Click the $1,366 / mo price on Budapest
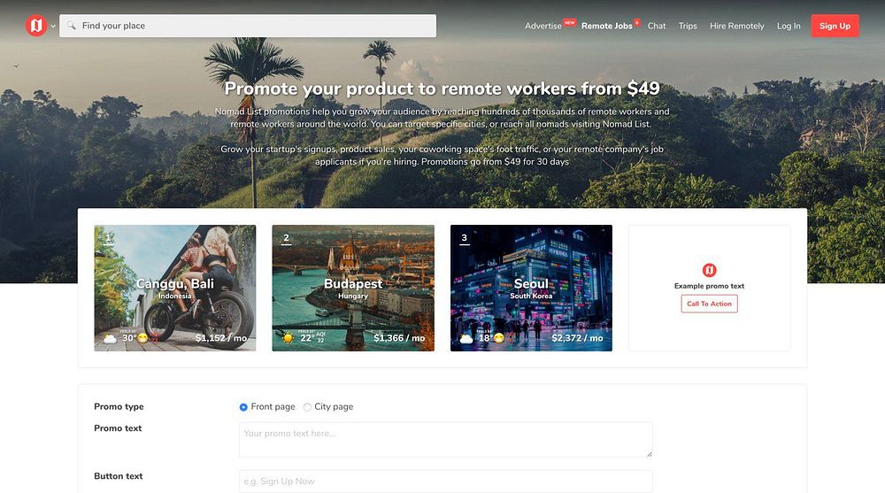The width and height of the screenshot is (885, 493). coord(399,338)
